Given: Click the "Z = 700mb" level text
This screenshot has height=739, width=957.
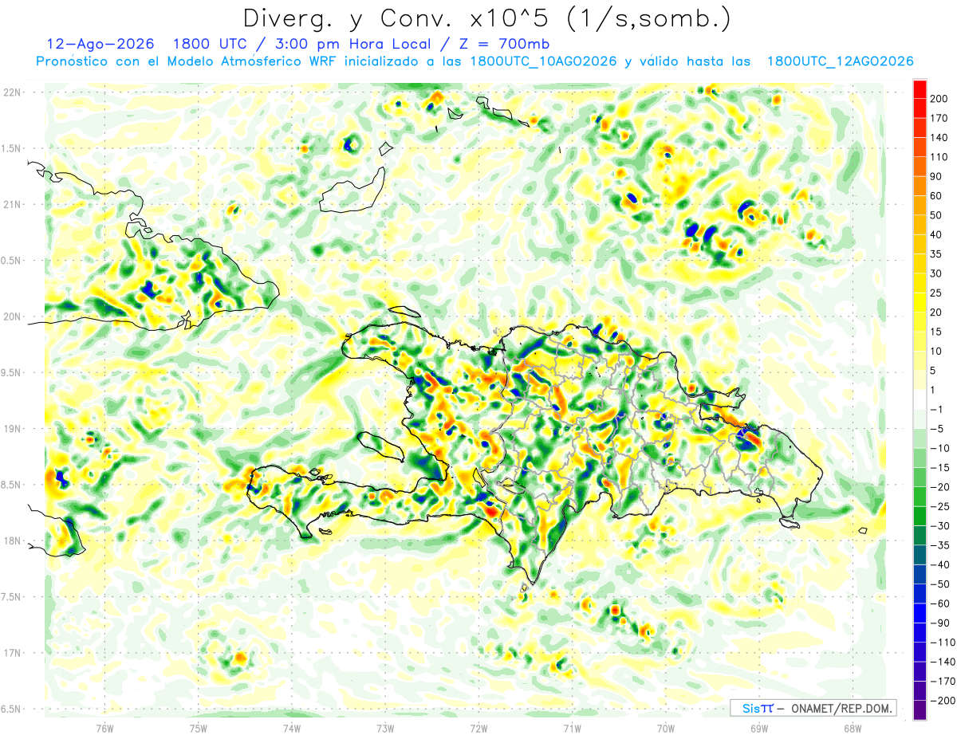Looking at the screenshot, I should (504, 44).
